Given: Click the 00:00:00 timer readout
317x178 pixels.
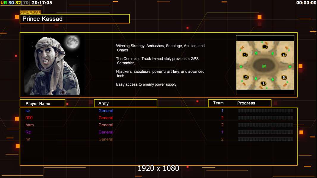Looking at the screenshot, I should (x=306, y=3).
